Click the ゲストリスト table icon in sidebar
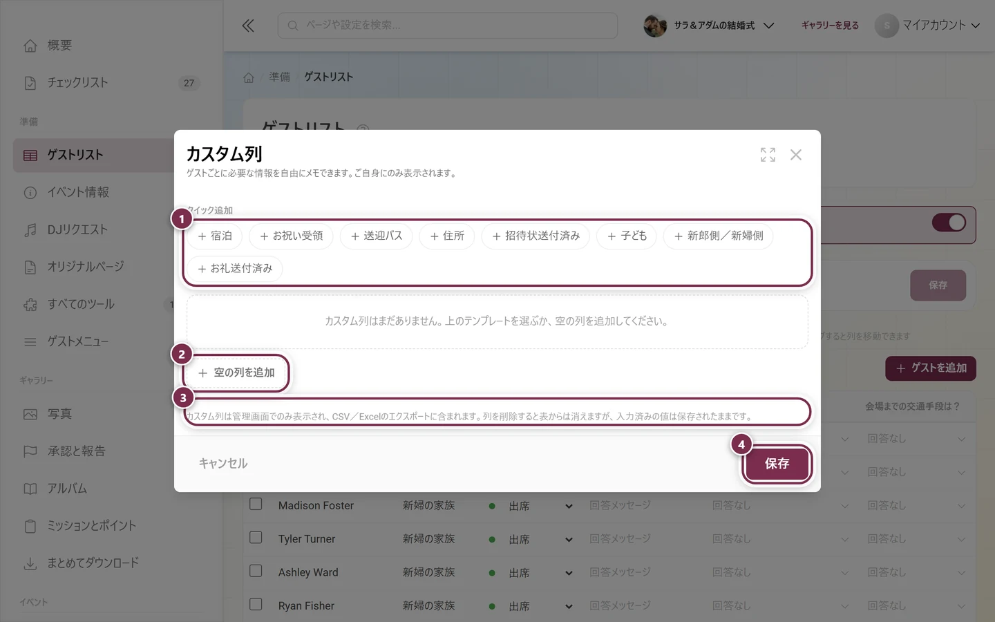This screenshot has height=622, width=995. (30, 155)
